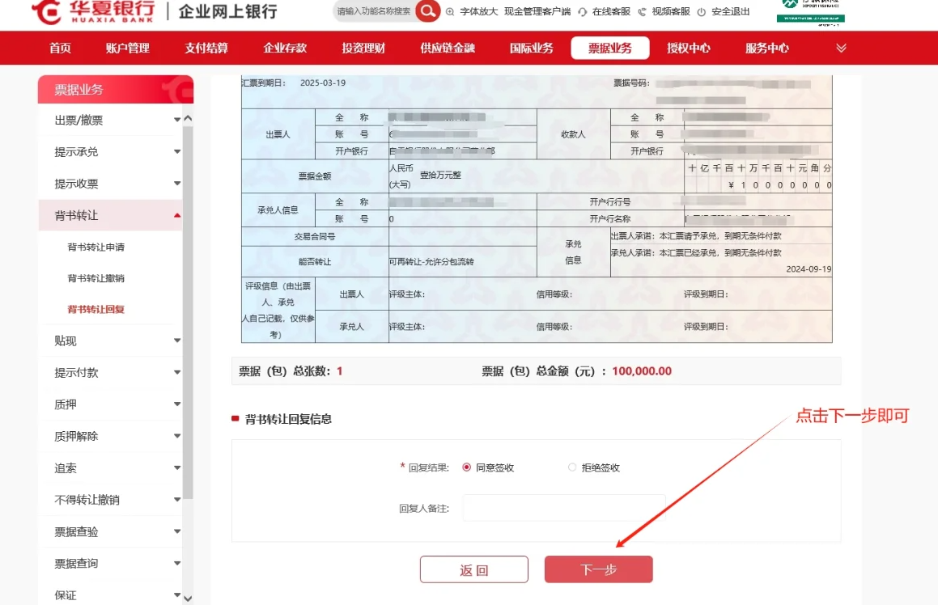This screenshot has width=938, height=605.
Task: Expand the 提示付款 menu arrow
Action: coord(177,372)
